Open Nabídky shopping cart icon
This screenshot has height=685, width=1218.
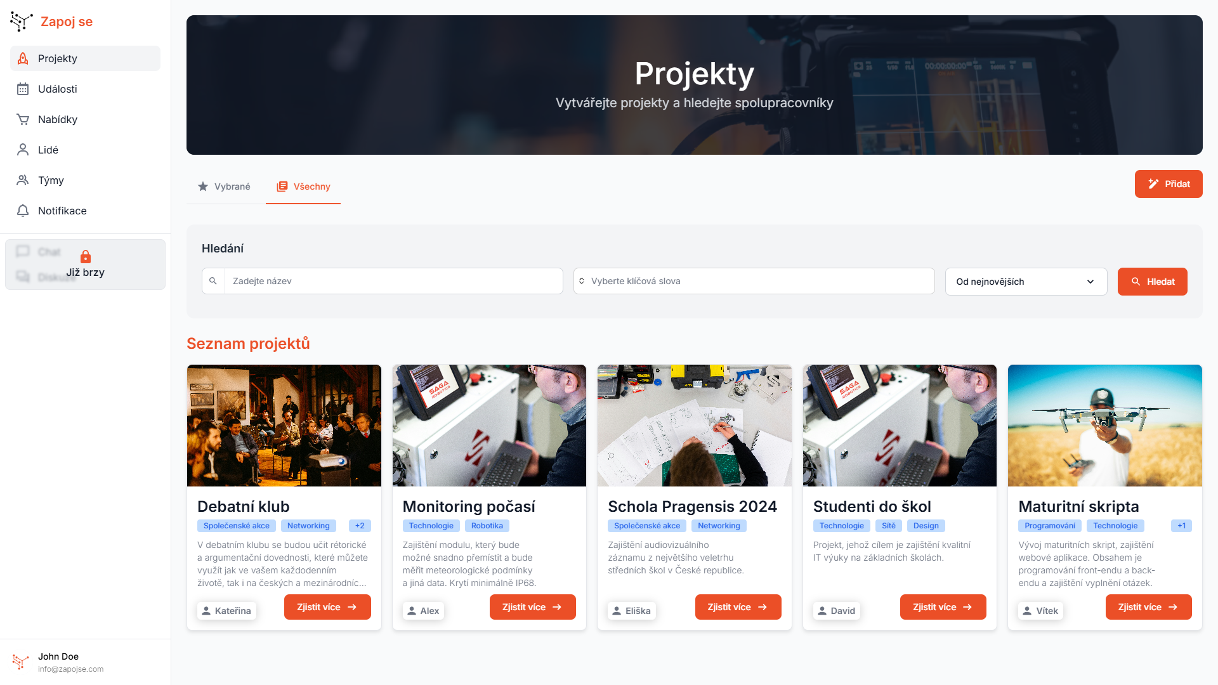[x=23, y=119]
